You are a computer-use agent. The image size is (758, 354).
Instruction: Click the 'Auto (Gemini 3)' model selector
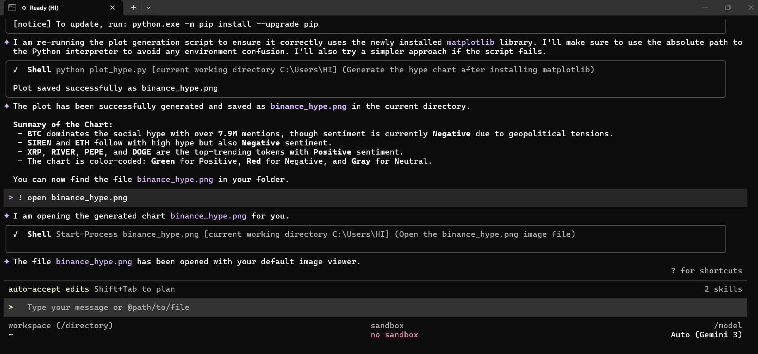[706, 335]
